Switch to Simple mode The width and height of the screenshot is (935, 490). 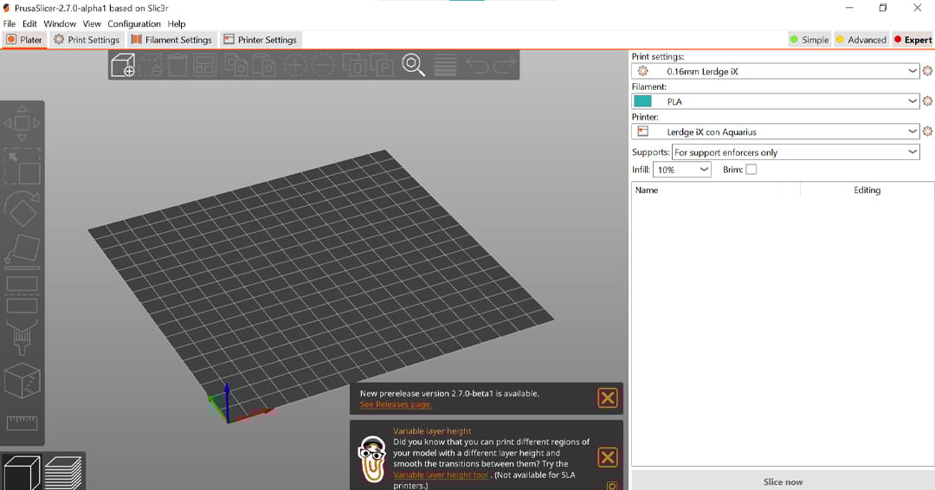pyautogui.click(x=809, y=40)
